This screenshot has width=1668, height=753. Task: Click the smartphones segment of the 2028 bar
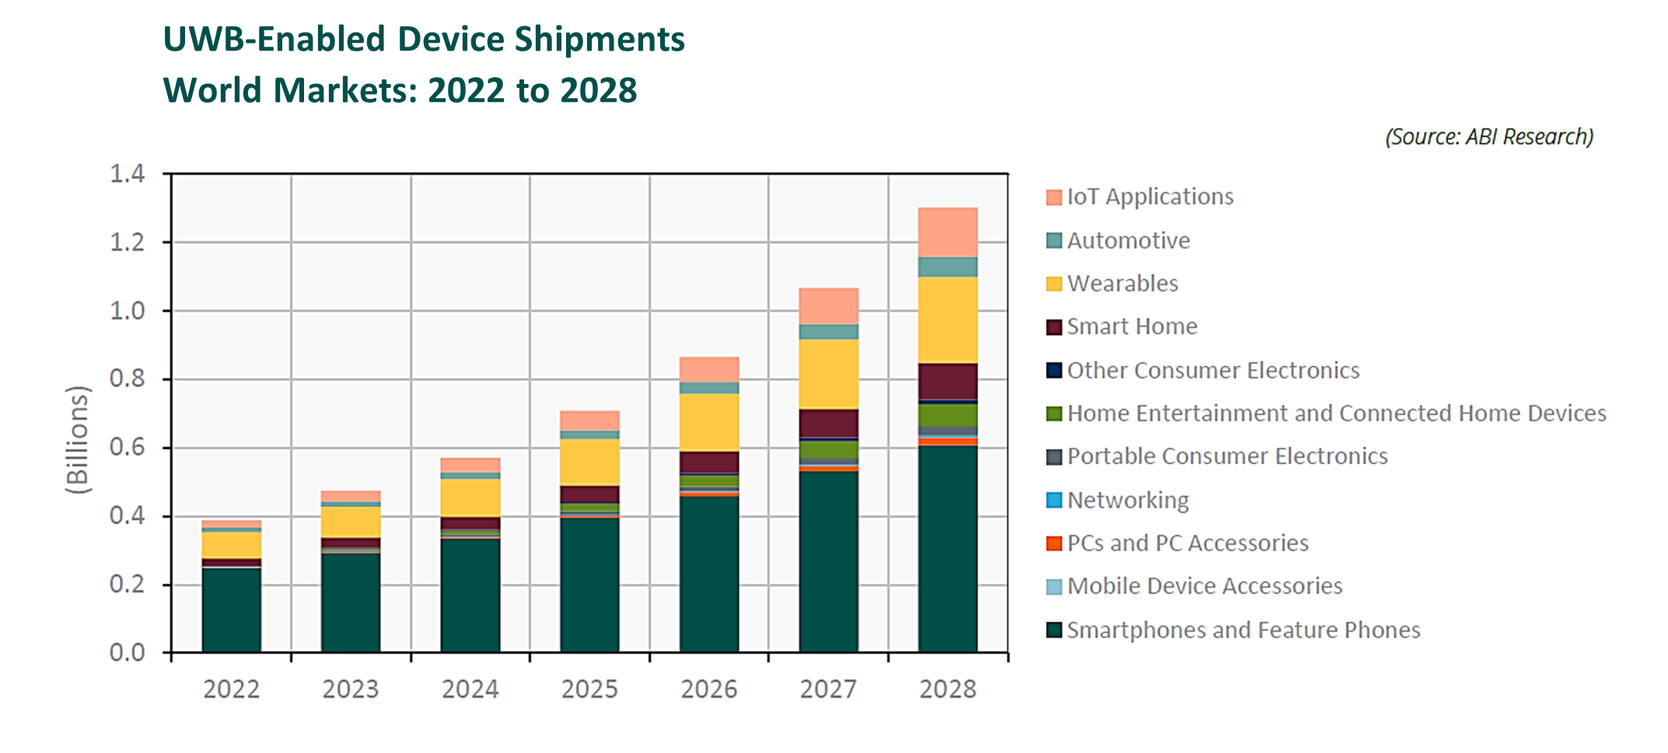click(x=947, y=548)
